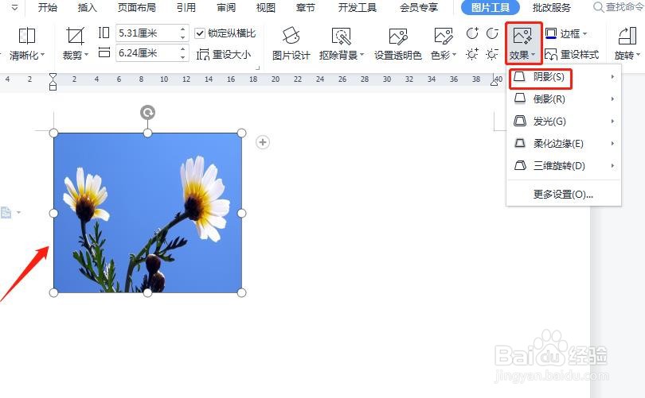Open the 会员专享 tab
The height and width of the screenshot is (398, 645).
click(419, 7)
